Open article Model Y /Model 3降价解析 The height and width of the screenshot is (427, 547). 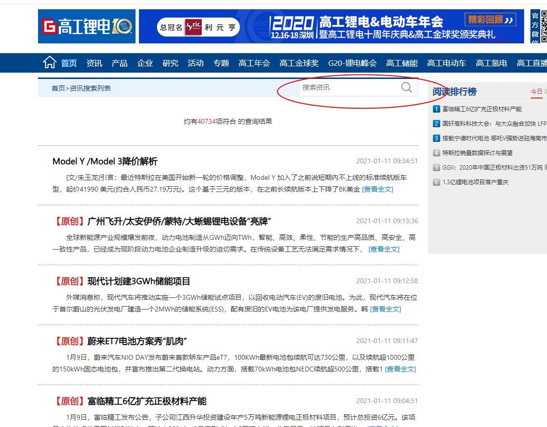(x=105, y=161)
